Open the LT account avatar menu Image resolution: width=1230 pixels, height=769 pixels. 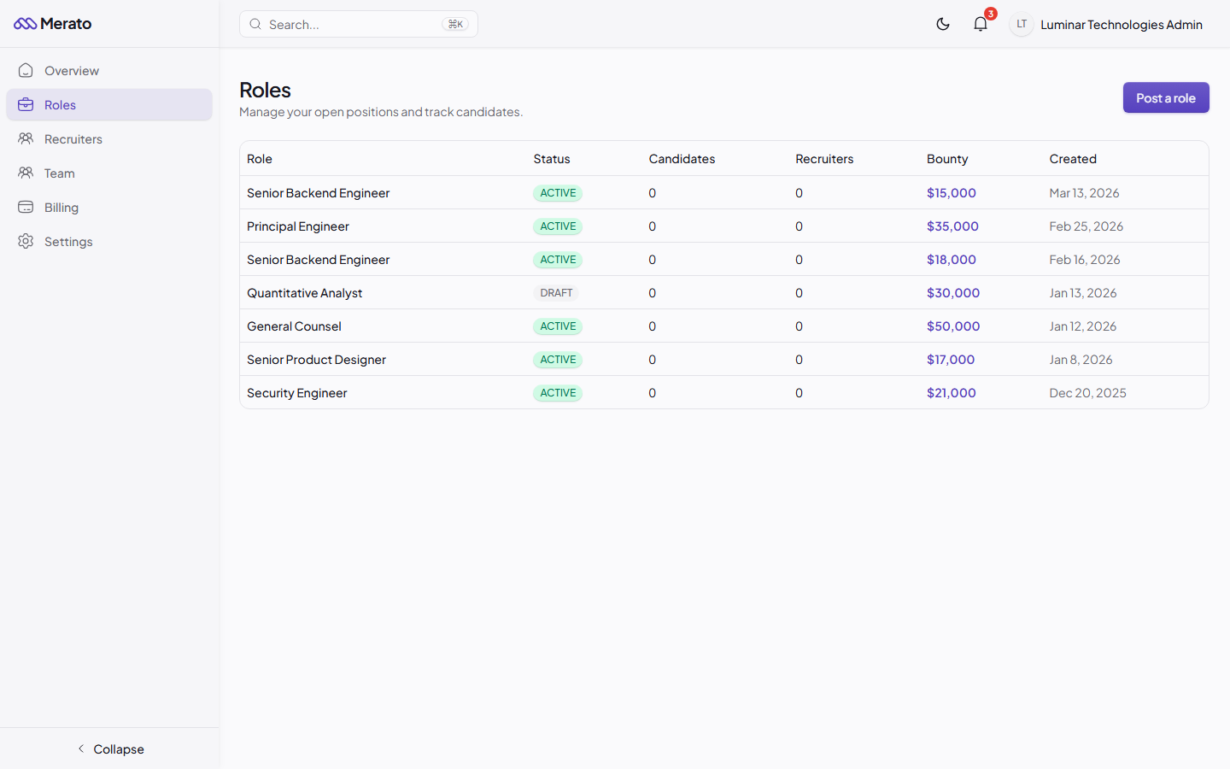1021,24
